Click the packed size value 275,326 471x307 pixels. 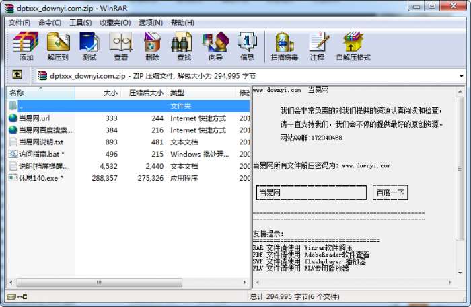(151, 178)
